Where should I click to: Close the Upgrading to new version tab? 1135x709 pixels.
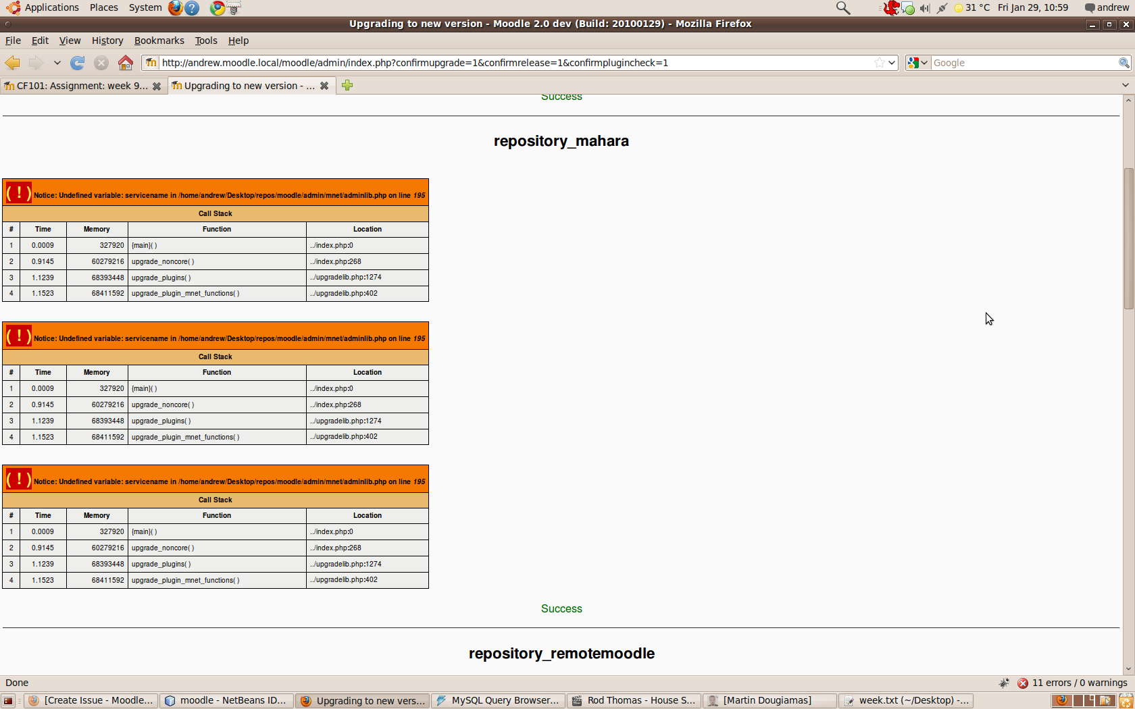pos(324,86)
